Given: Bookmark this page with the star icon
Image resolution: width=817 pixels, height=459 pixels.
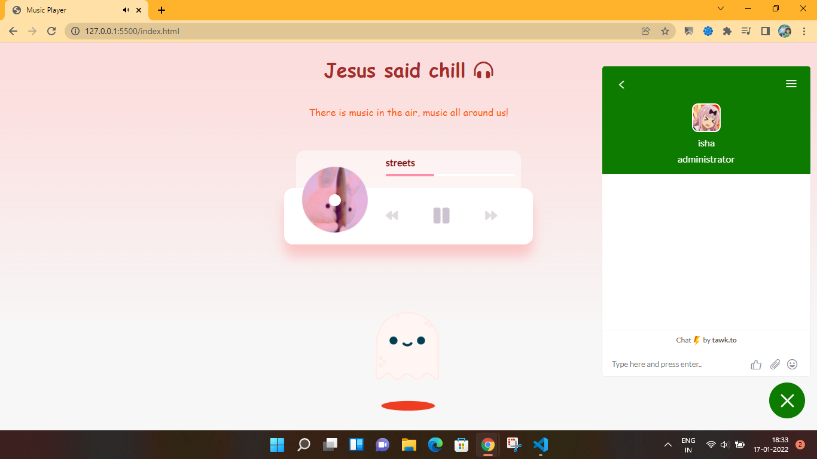Looking at the screenshot, I should click(665, 31).
